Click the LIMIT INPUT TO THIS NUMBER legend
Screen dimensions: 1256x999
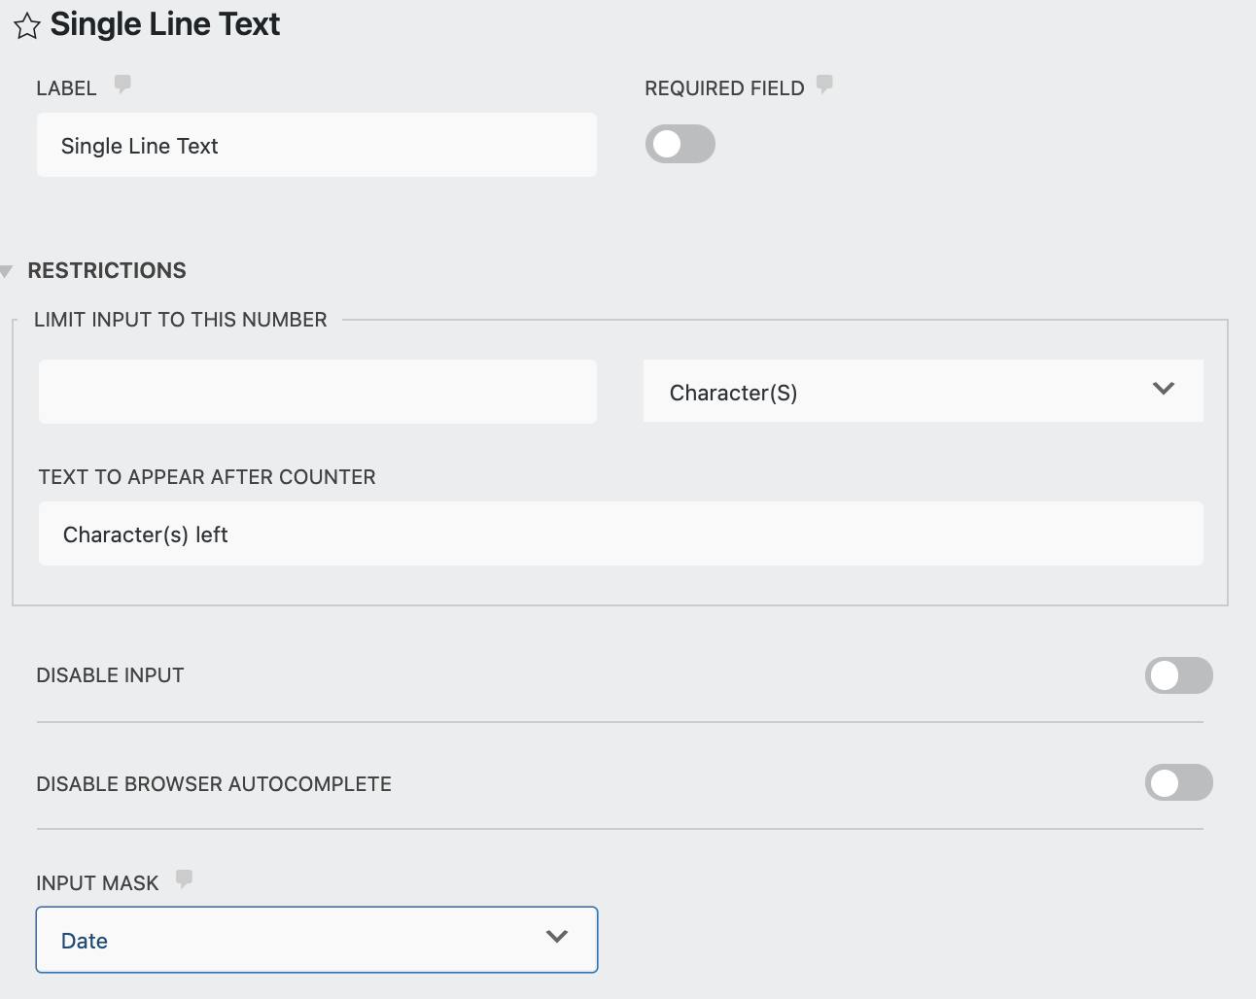[181, 319]
